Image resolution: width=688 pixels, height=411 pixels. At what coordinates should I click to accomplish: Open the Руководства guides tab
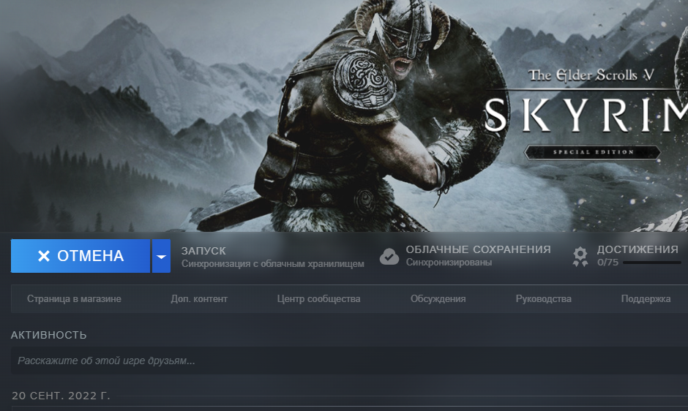coord(543,298)
